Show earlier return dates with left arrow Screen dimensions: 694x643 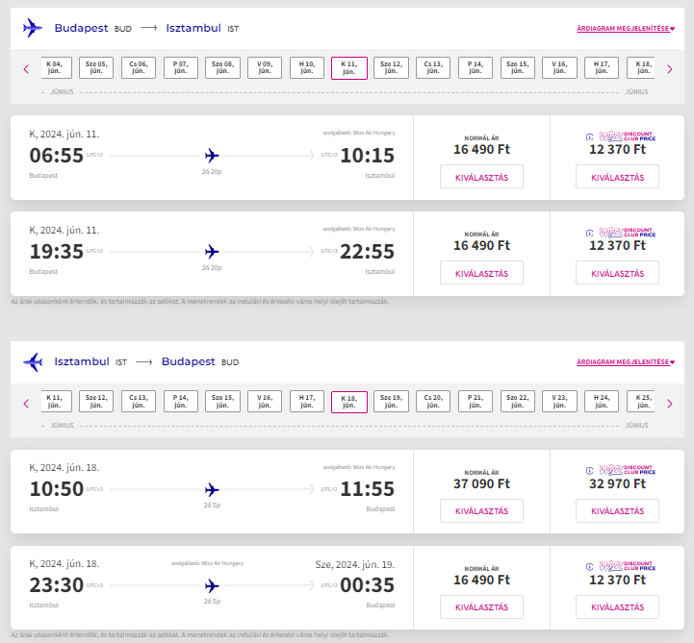pyautogui.click(x=26, y=404)
